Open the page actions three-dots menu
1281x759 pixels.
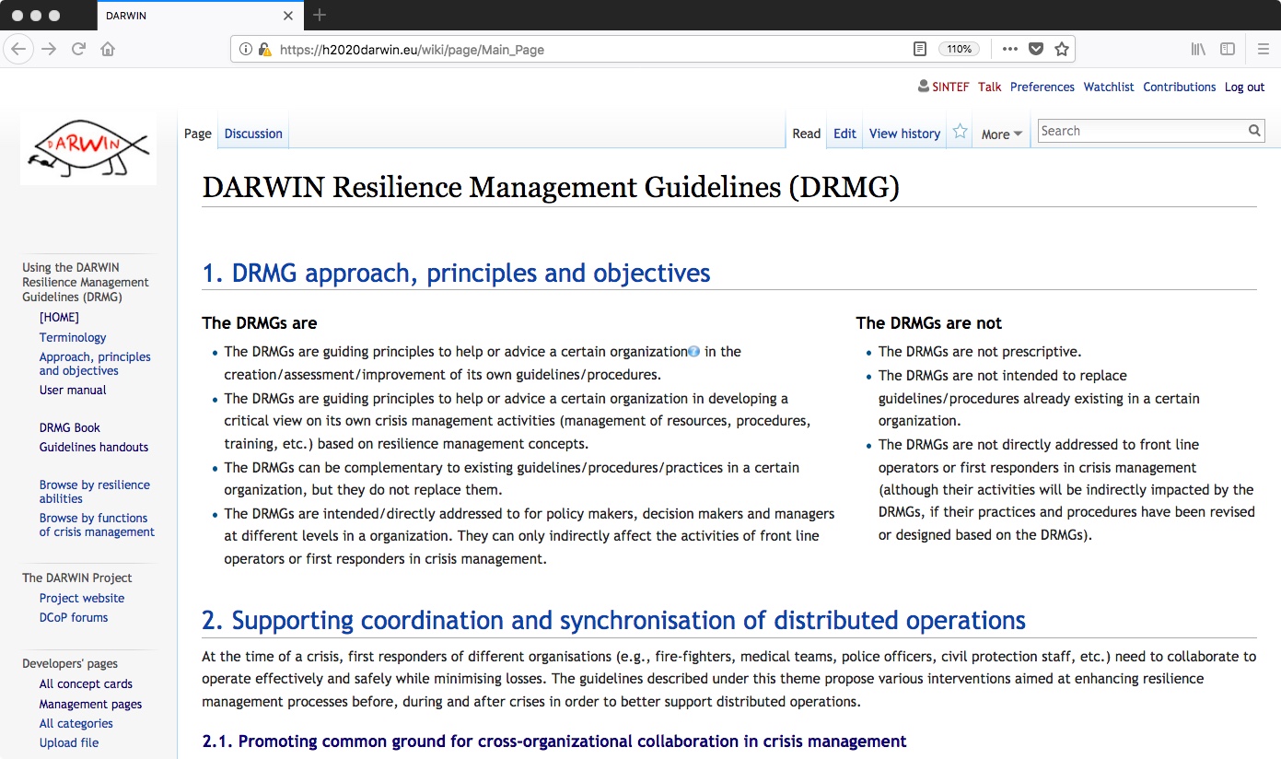coord(1009,50)
